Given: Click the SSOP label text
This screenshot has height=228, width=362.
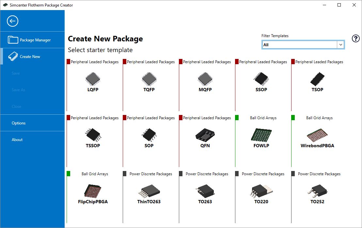Looking at the screenshot, I should [x=261, y=90].
